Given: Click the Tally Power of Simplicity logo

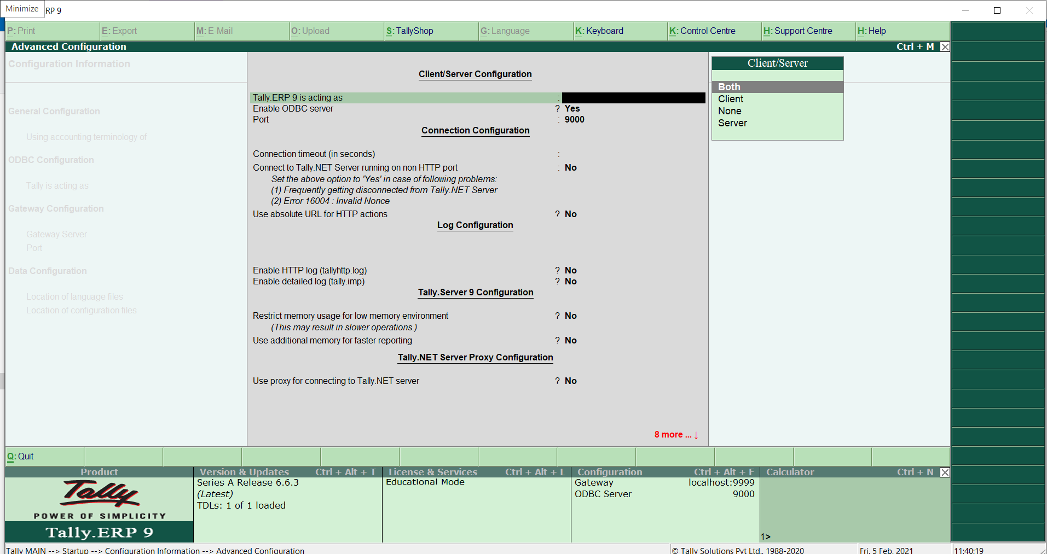Looking at the screenshot, I should pyautogui.click(x=100, y=499).
